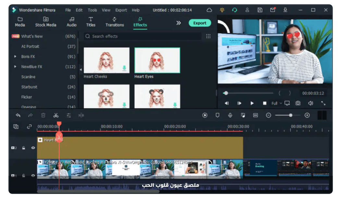340x203 pixels.
Task: Click the lightbulb tips icon
Action: point(222,10)
